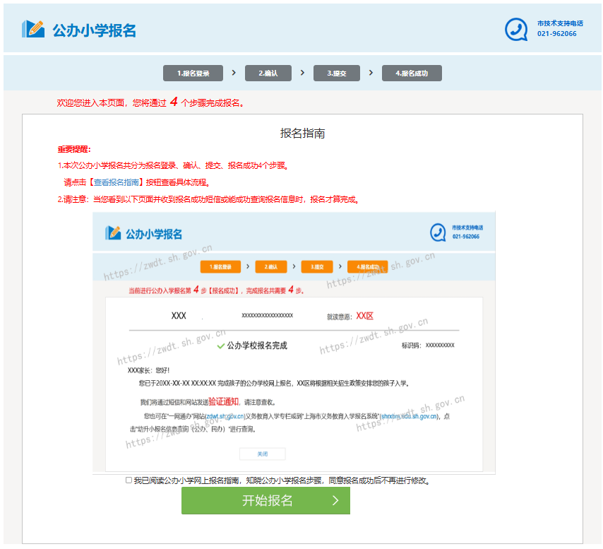Click the 公办小学报名 page title
The image size is (603, 549).
[x=94, y=30]
